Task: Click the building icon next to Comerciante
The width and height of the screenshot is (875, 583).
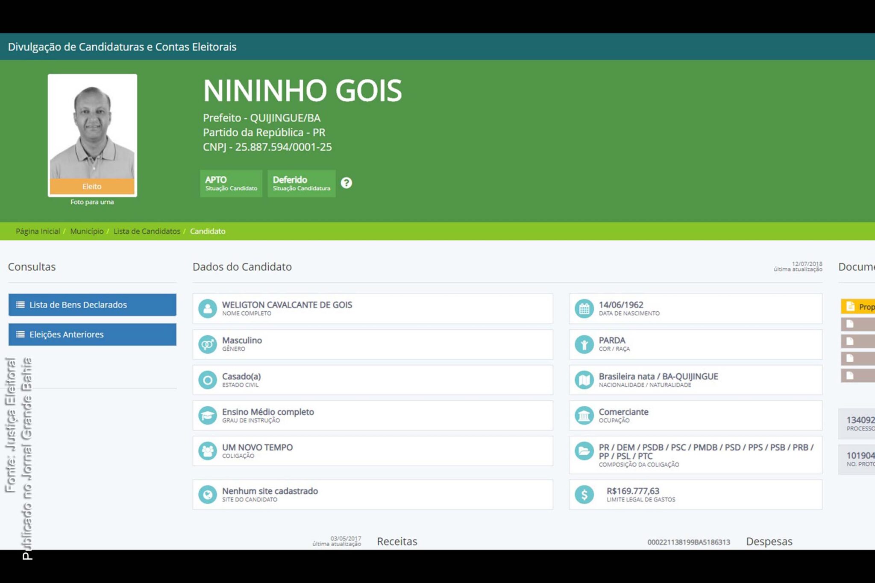Action: pos(584,415)
